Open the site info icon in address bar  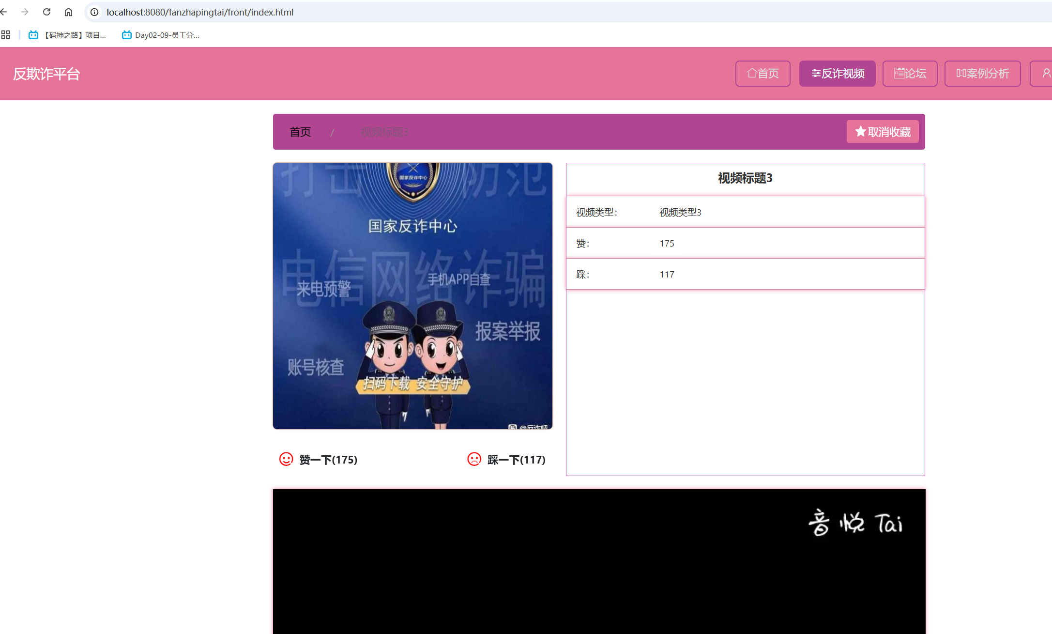[94, 12]
